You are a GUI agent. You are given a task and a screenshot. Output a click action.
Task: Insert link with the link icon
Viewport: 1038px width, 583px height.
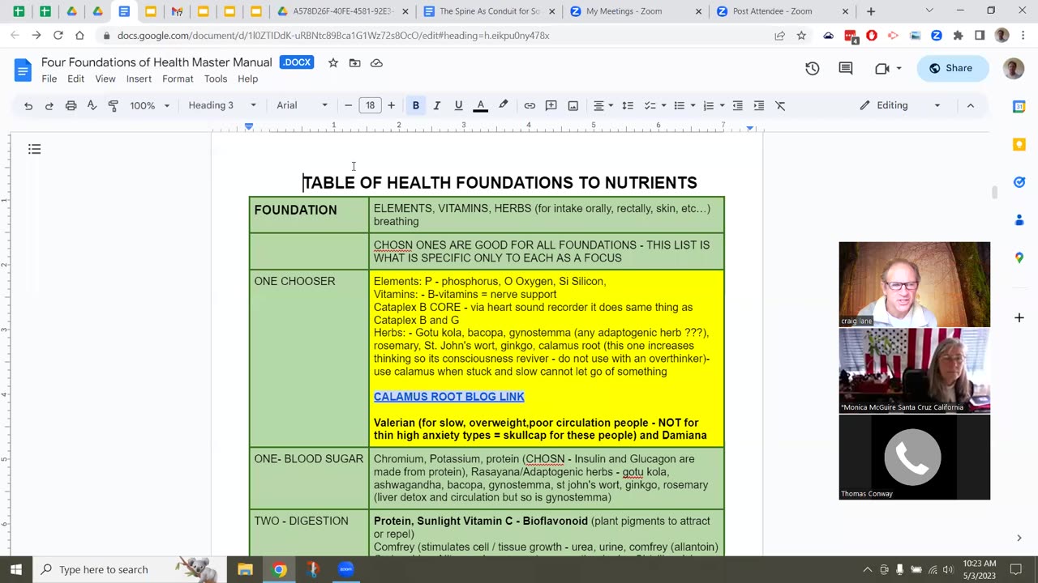[530, 105]
